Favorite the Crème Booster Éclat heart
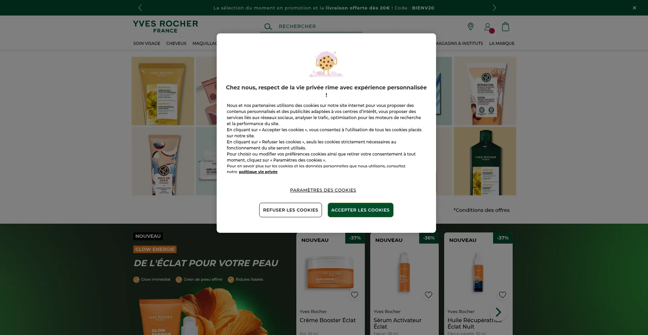This screenshot has width=648, height=335. coord(354,295)
